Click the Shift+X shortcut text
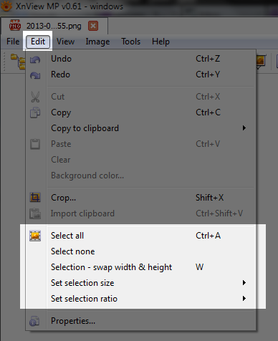This screenshot has width=278, height=341. 210,198
